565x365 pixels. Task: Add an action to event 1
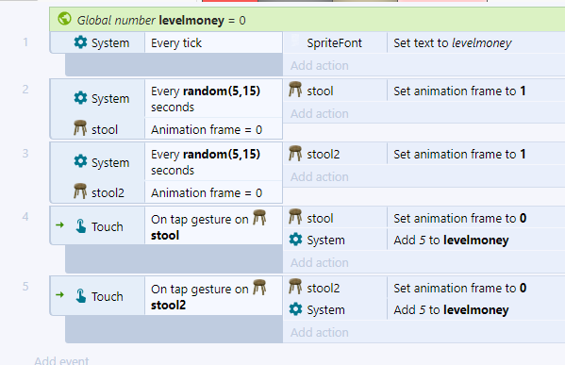tap(320, 66)
